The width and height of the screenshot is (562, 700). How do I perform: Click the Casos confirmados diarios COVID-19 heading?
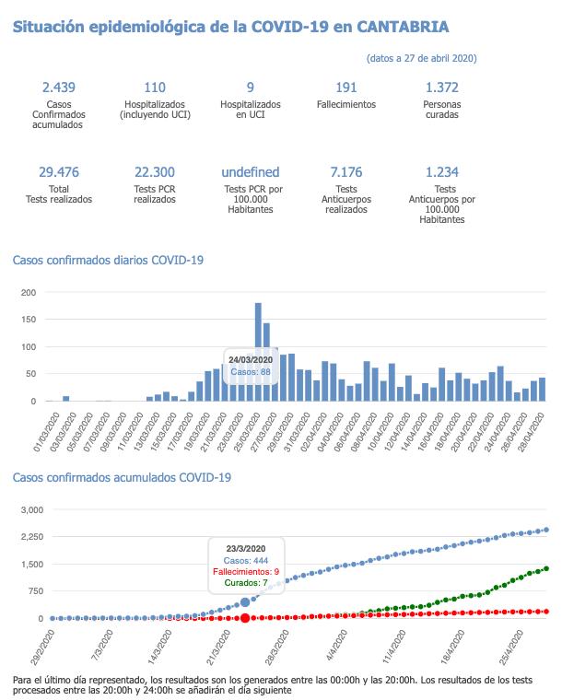click(x=108, y=260)
